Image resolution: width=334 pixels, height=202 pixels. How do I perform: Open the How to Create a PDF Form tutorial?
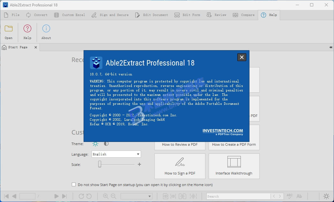click(x=234, y=144)
